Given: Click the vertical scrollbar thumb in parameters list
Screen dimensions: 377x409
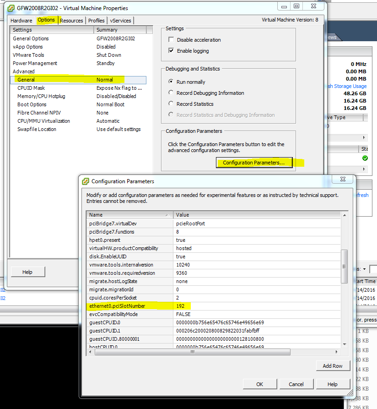Looking at the screenshot, I should click(344, 266).
